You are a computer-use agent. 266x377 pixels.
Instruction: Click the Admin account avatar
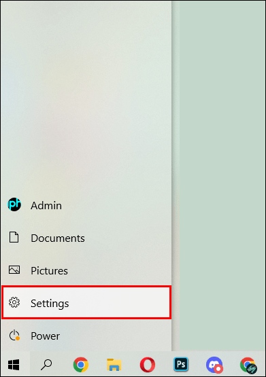[14, 204]
